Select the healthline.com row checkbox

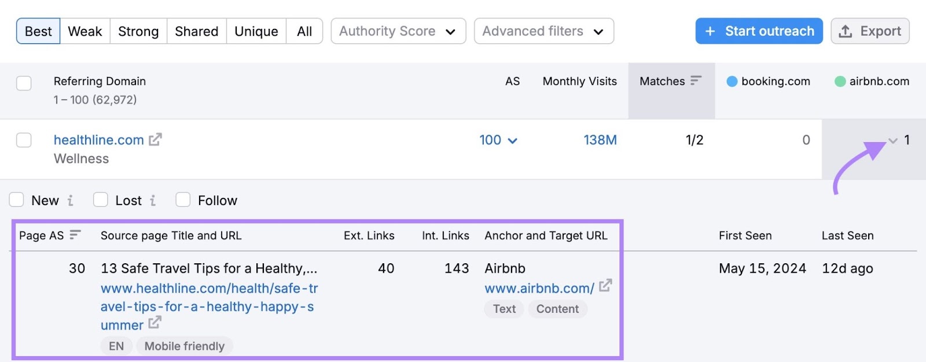coord(24,140)
